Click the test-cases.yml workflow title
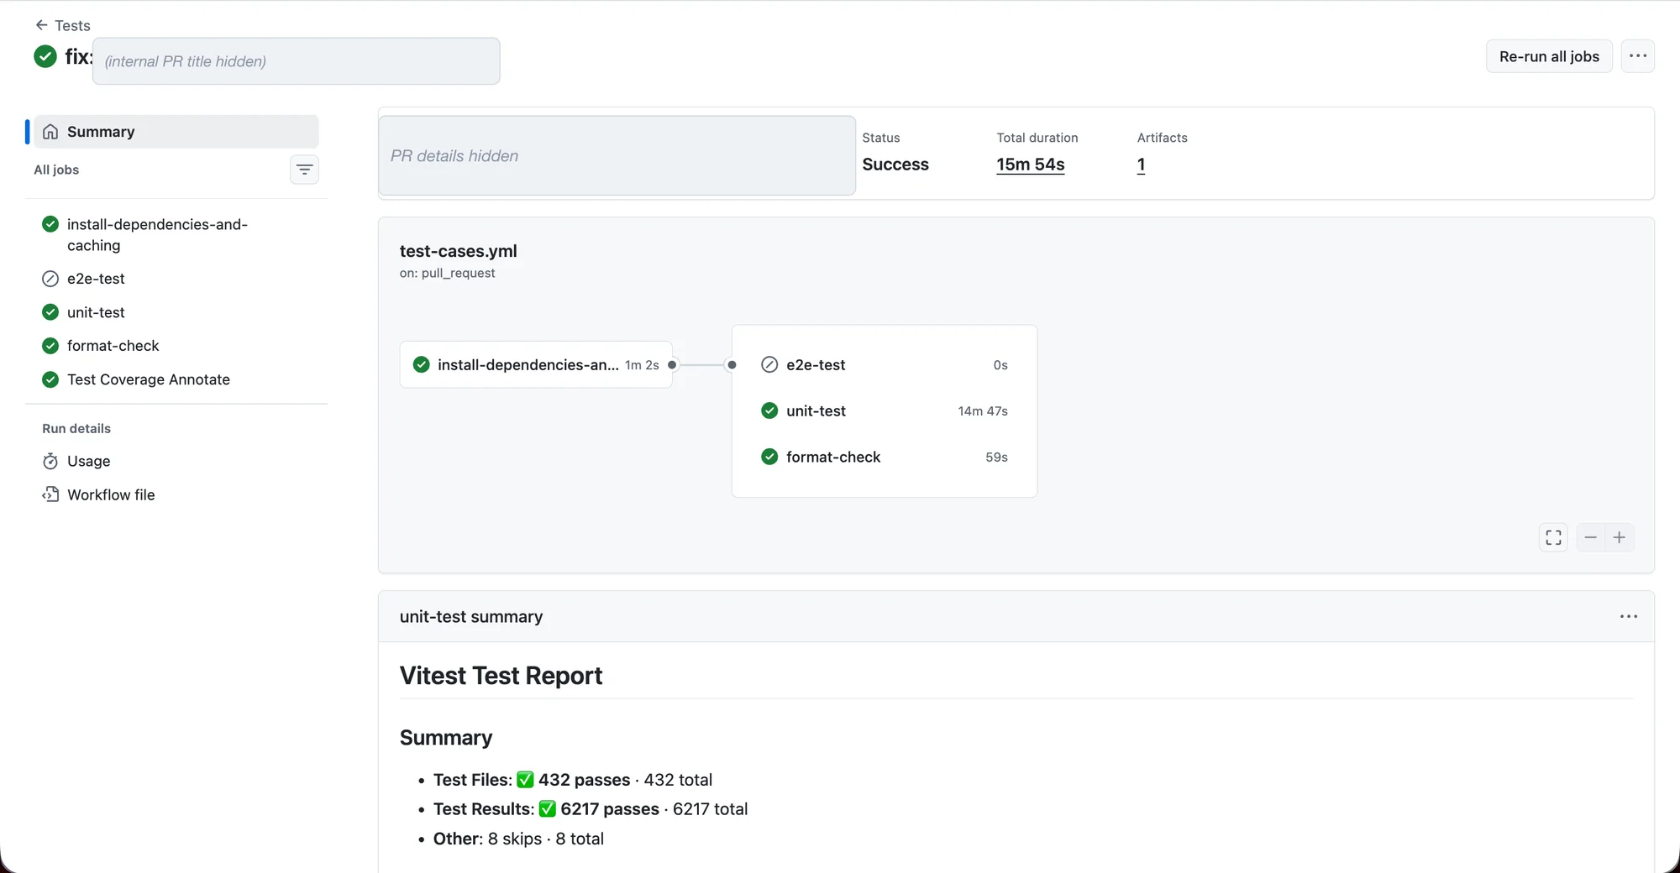Screen dimensions: 1680x873 tap(458, 251)
